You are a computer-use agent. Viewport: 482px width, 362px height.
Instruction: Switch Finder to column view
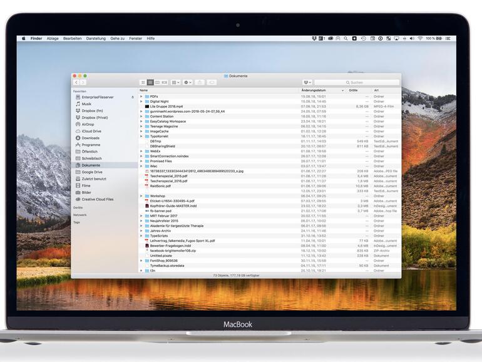157,83
